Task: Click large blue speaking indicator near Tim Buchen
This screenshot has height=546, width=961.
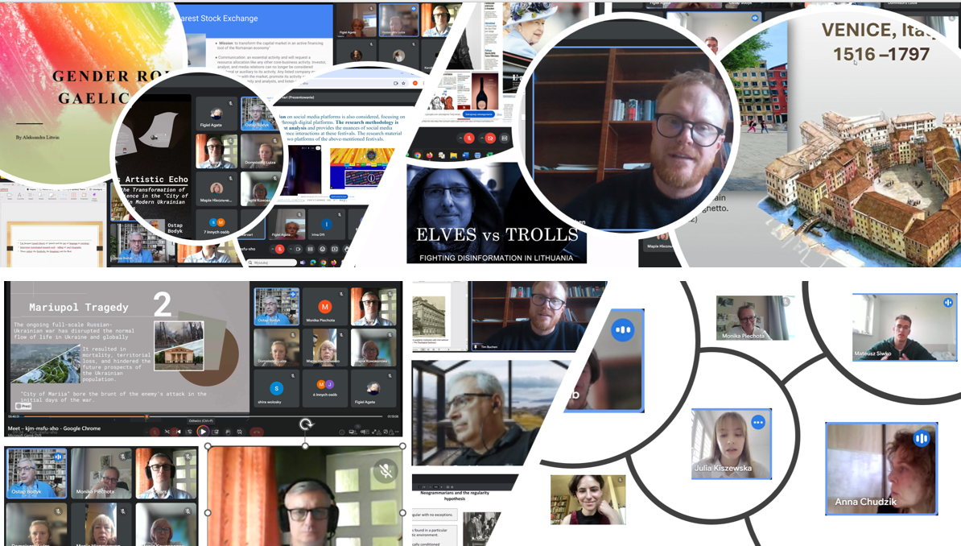Action: (x=622, y=330)
